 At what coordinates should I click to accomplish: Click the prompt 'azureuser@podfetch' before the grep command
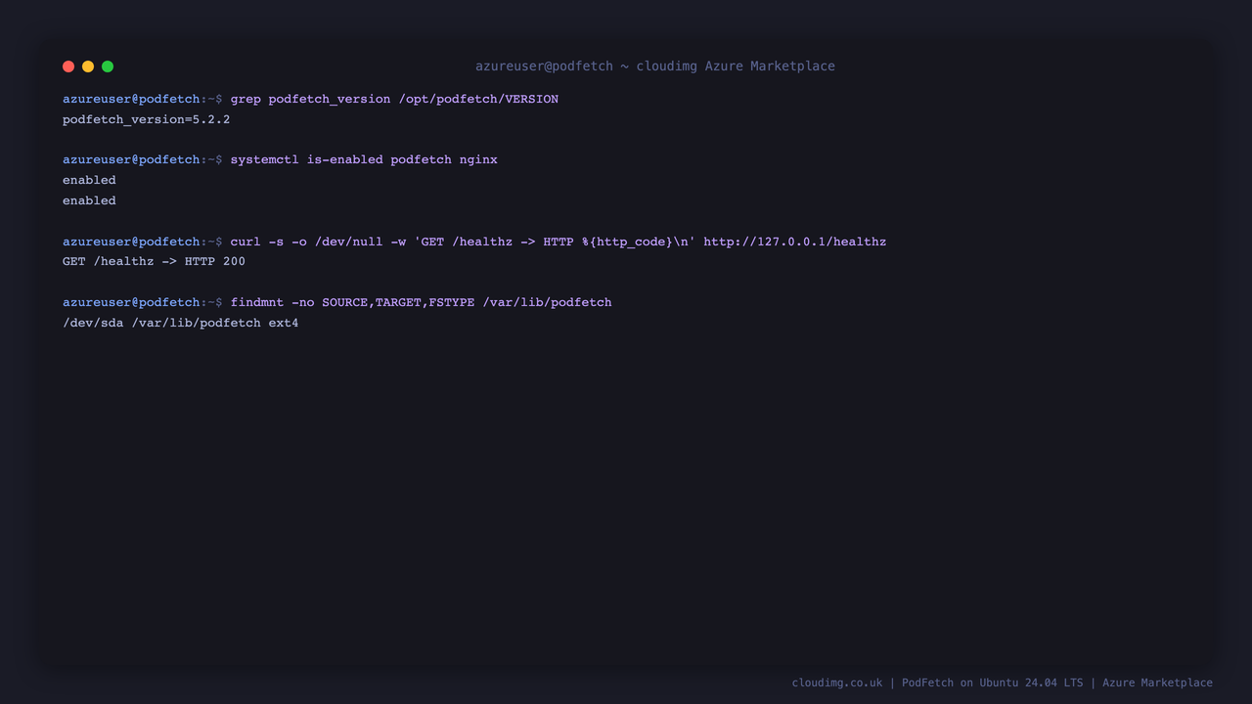click(131, 100)
